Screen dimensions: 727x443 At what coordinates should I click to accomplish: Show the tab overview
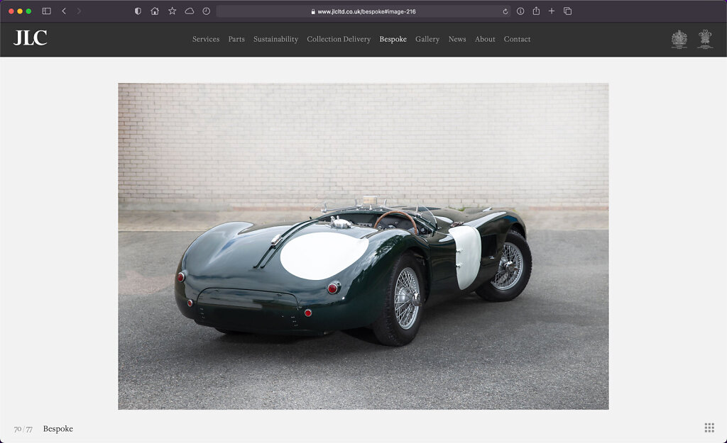click(x=567, y=11)
